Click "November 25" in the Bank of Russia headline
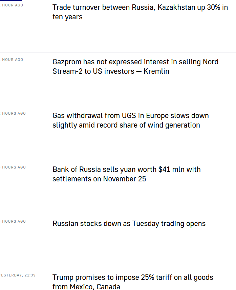The height and width of the screenshot is (290, 236). coord(124,179)
